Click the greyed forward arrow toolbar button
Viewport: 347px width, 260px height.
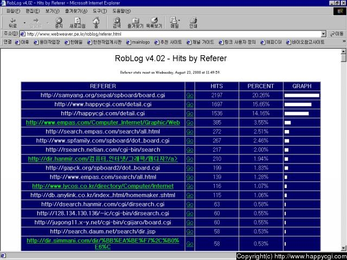point(36,23)
